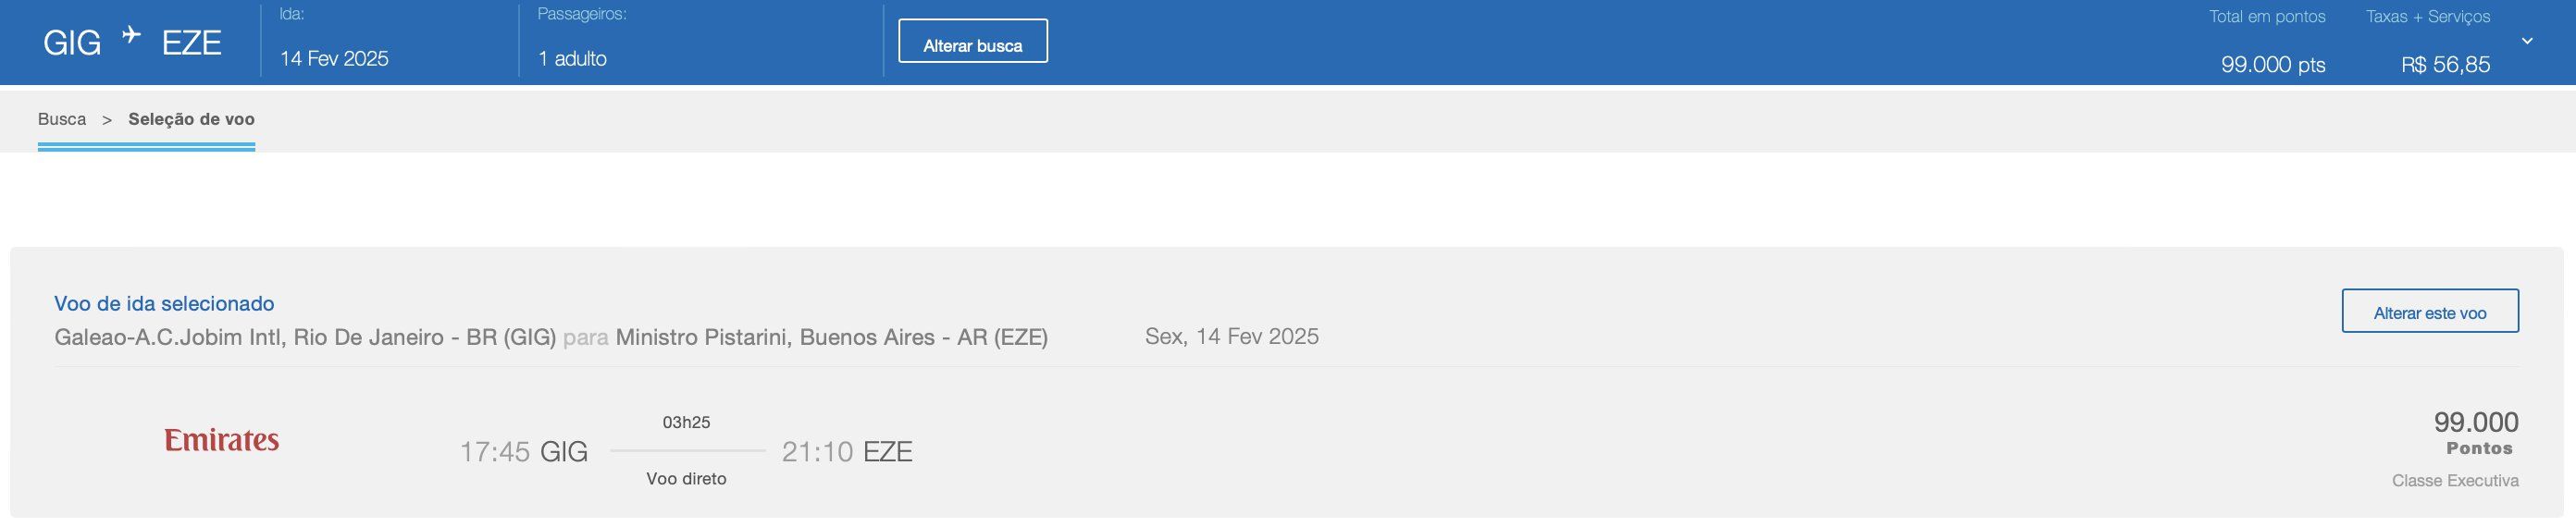Viewport: 2576px width, 527px height.
Task: Click the 99.000 pts total in header
Action: coord(2272,65)
